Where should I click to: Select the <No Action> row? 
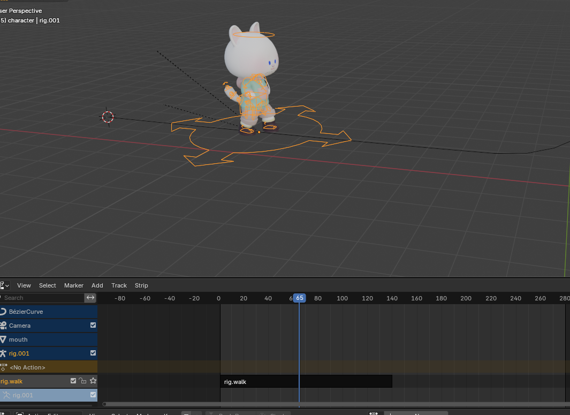point(49,367)
